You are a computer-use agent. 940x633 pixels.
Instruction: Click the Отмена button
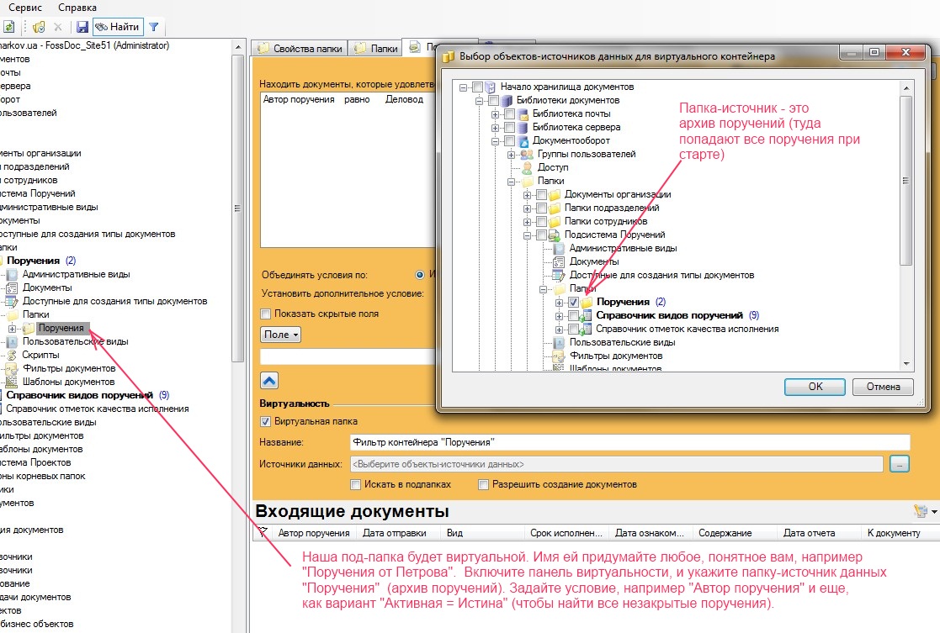point(882,387)
